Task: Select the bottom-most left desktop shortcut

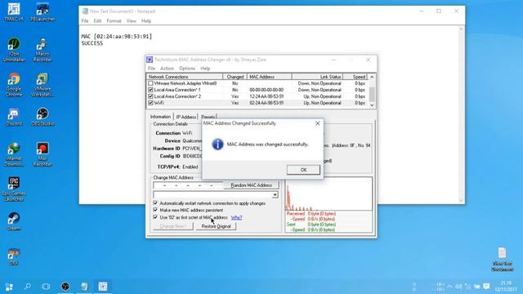Action: tap(14, 256)
